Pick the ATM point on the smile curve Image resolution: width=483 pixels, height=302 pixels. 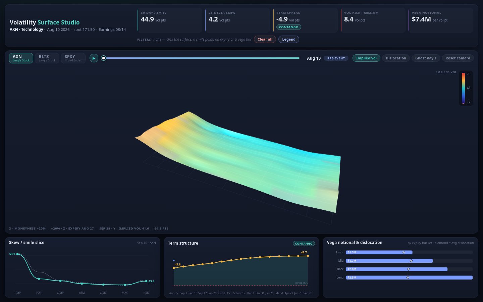point(82,284)
